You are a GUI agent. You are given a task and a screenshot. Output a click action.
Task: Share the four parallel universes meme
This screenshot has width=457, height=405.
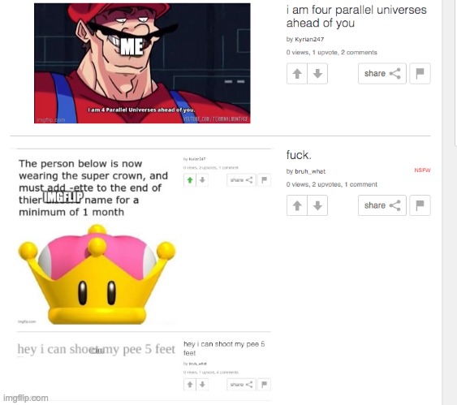(x=382, y=73)
